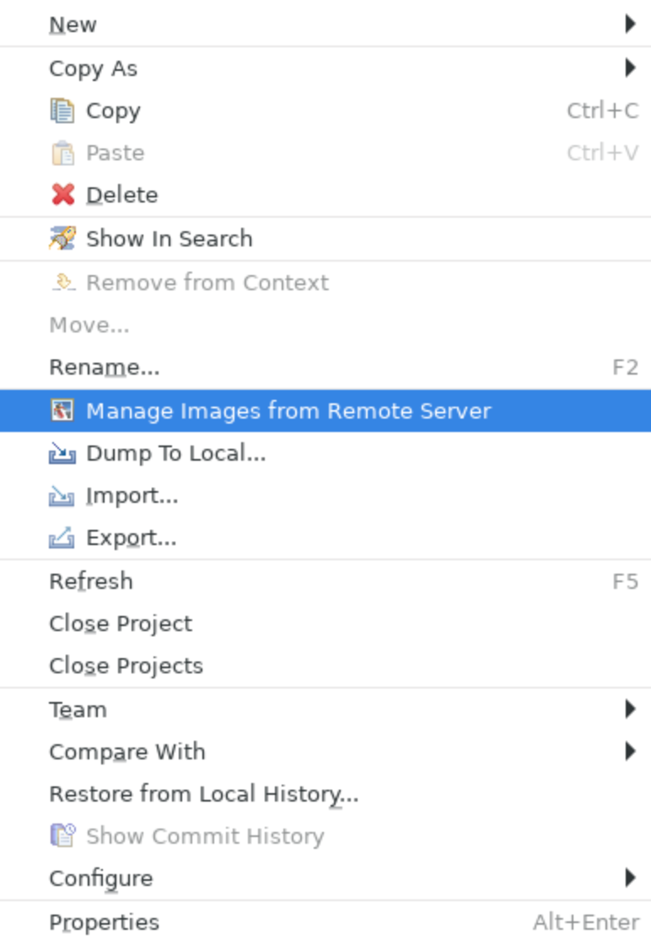
Task: Click the Show In Search icon
Action: coord(62,238)
